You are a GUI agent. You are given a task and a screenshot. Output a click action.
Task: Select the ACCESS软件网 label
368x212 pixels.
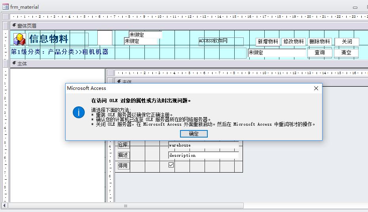pos(221,41)
